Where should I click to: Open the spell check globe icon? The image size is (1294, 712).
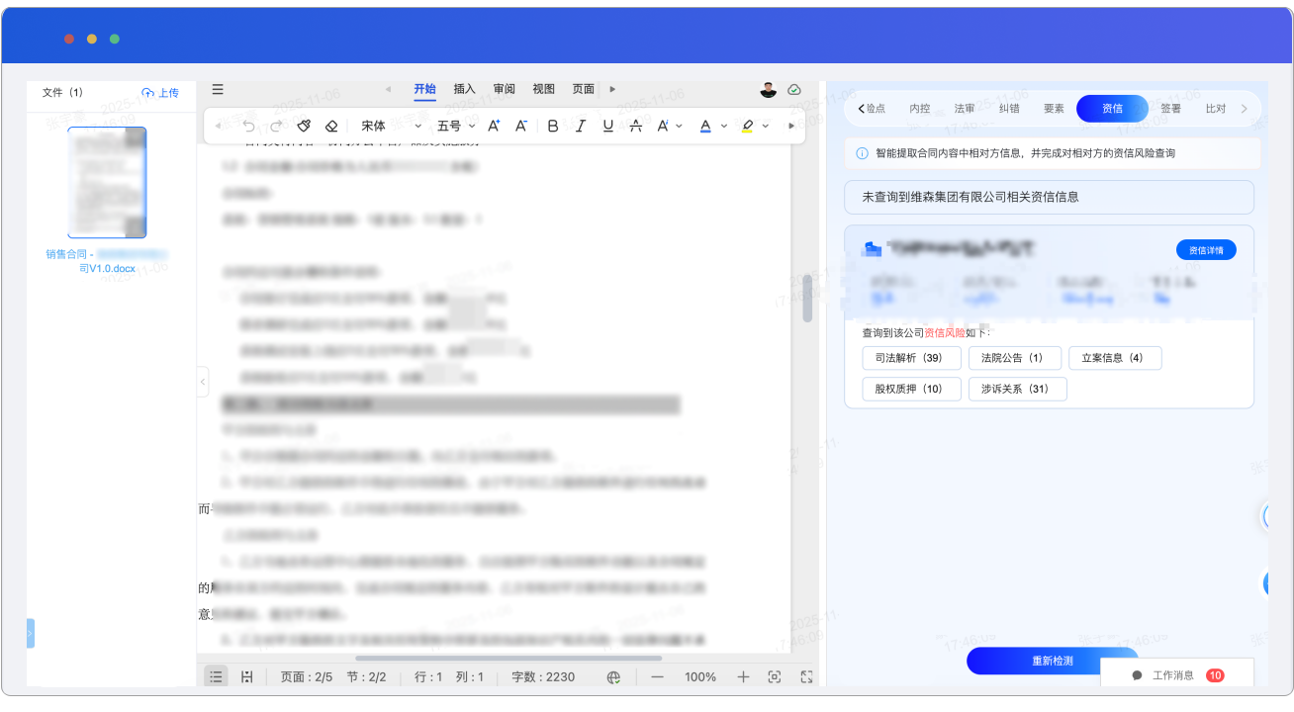pos(613,677)
